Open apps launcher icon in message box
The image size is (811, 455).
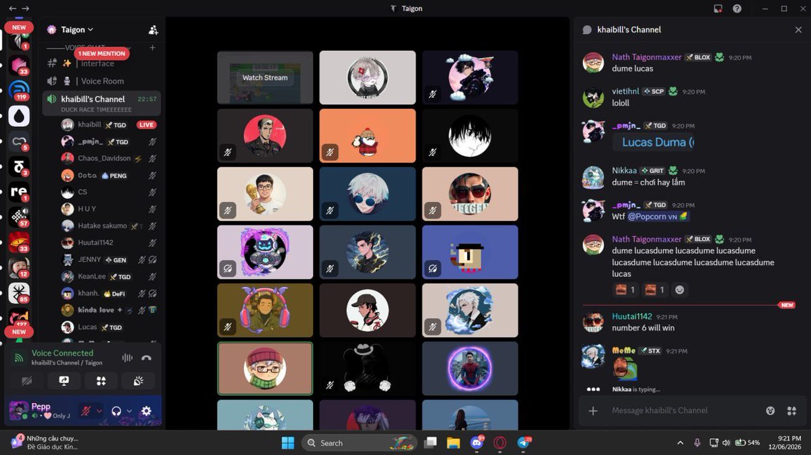pyautogui.click(x=792, y=410)
